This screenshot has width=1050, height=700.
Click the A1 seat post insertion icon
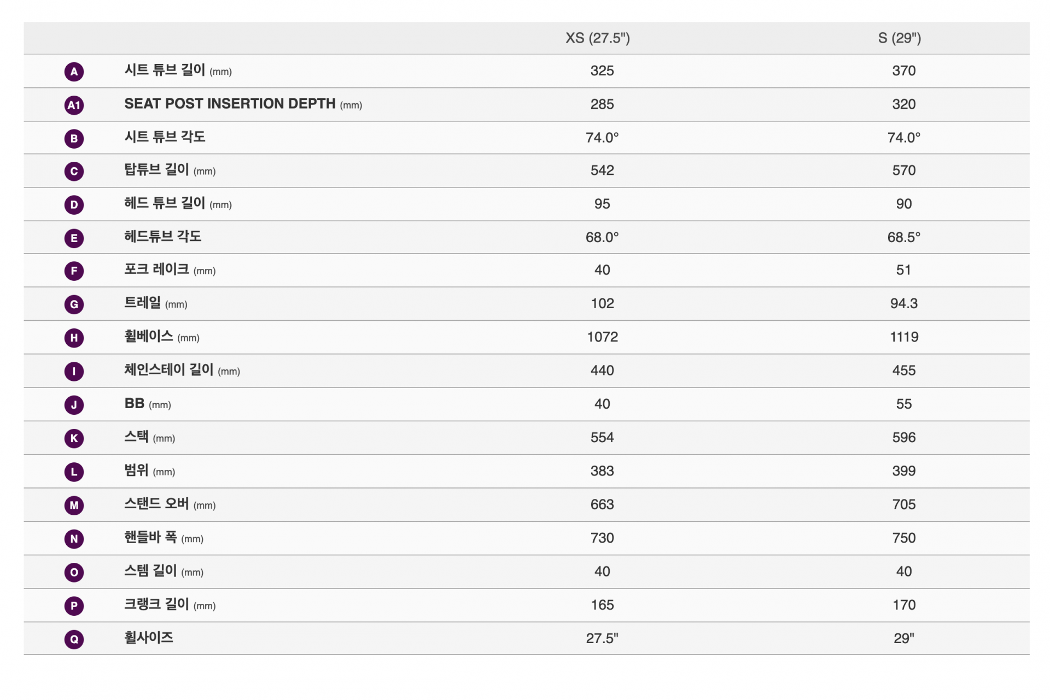pos(74,105)
